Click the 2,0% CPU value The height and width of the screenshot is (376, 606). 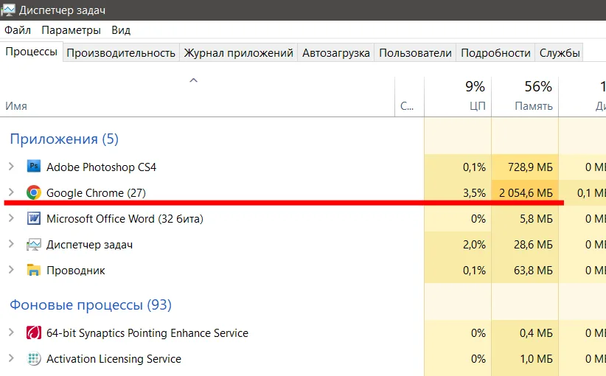(474, 245)
